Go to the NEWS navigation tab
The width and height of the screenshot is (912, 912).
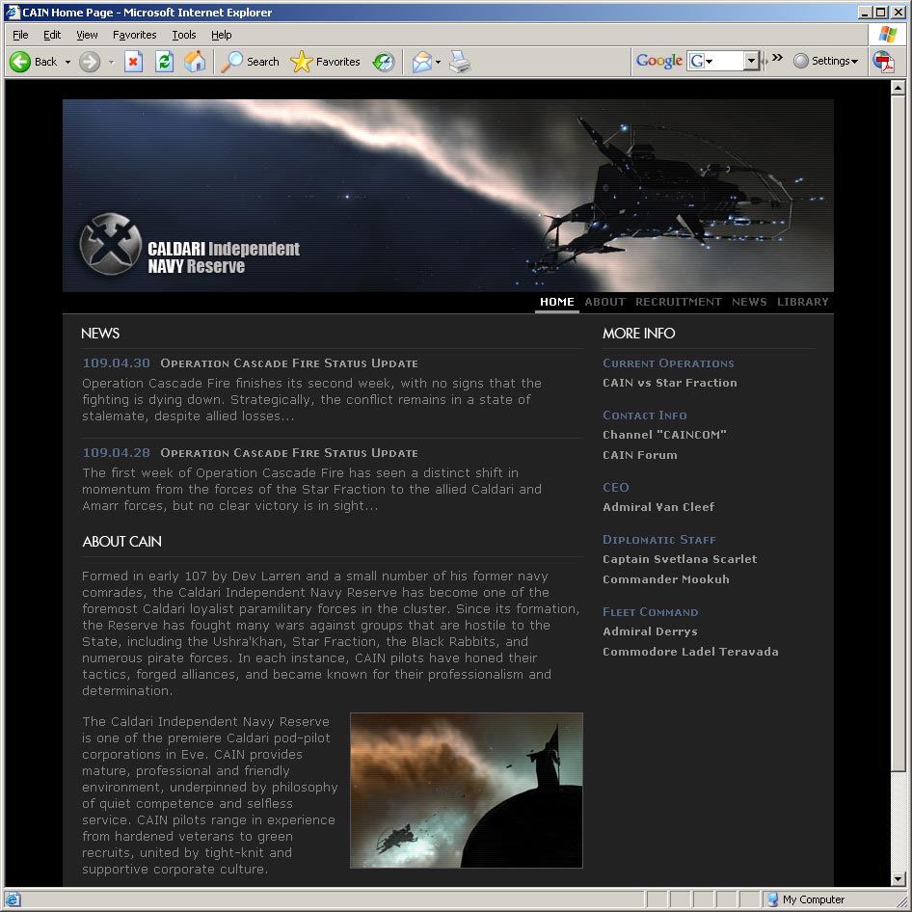[x=749, y=302]
